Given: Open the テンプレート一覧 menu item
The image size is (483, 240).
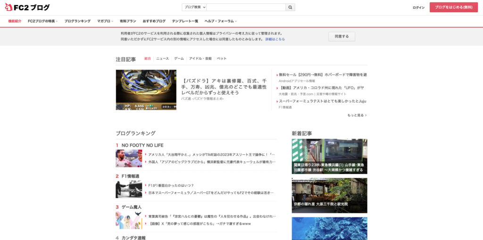Looking at the screenshot, I should [x=185, y=21].
